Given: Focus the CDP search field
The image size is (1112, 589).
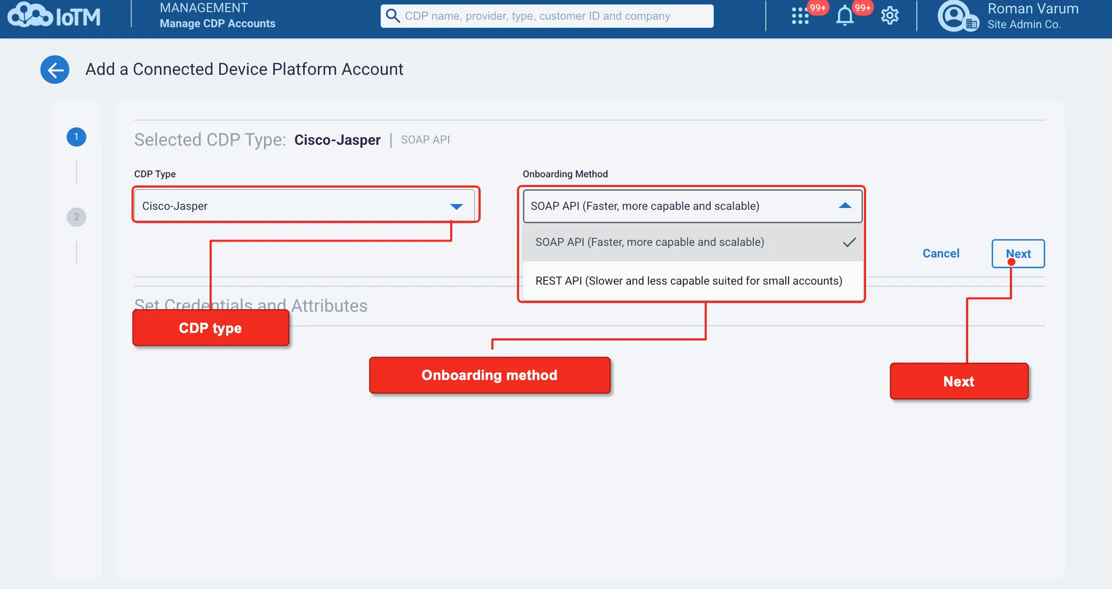Looking at the screenshot, I should coord(547,16).
